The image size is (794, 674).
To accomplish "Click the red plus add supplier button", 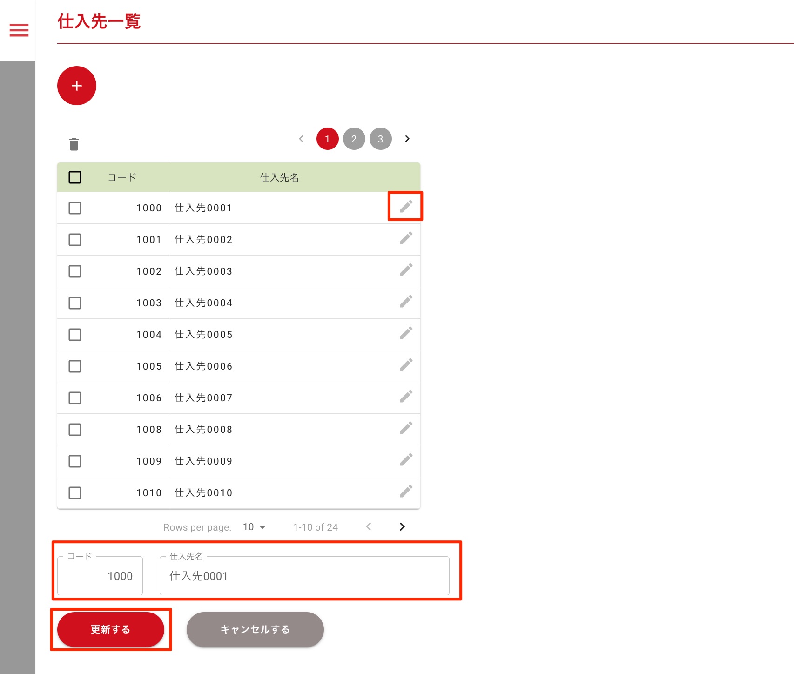I will (x=77, y=86).
